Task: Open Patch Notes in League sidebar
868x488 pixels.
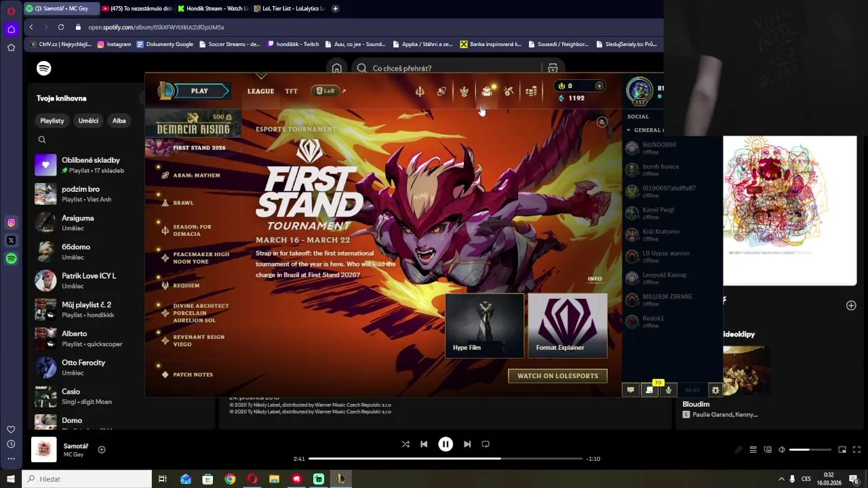Action: tap(193, 375)
